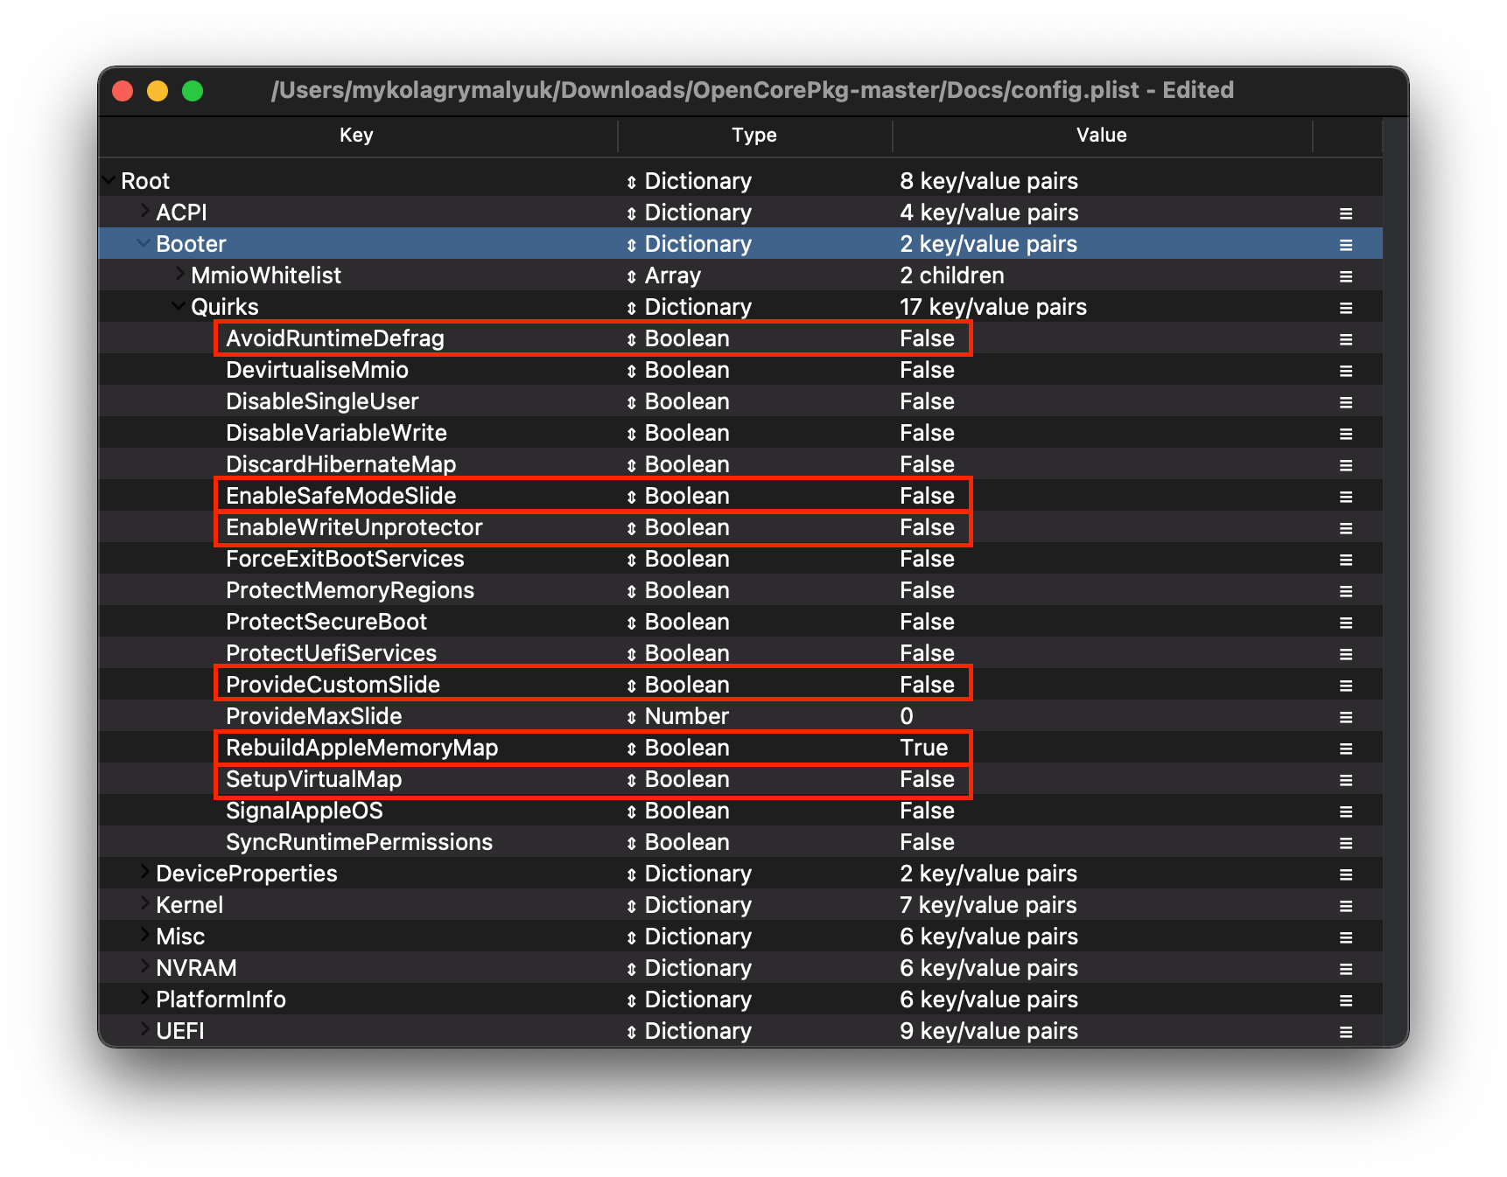1507x1177 pixels.
Task: Expand the MmioWhitelist array chevron
Action: pyautogui.click(x=179, y=274)
